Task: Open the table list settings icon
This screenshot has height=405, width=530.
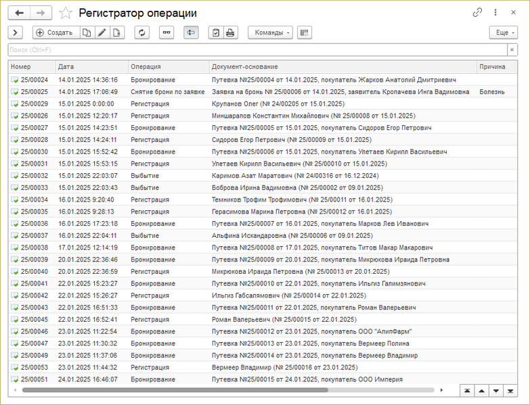Action: coord(304,32)
